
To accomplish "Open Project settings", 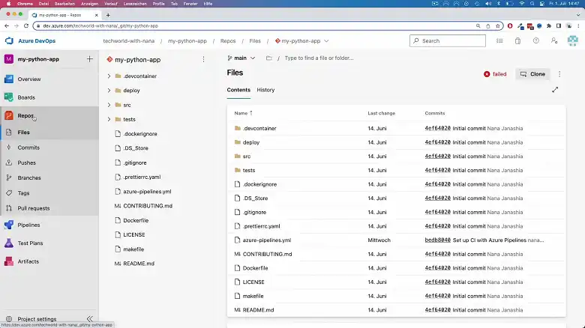I will 37,319.
